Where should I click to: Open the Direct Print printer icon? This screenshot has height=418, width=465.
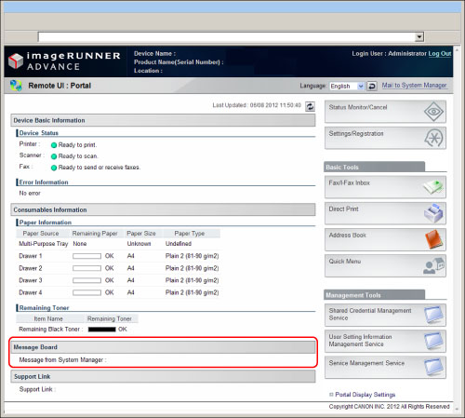click(433, 213)
